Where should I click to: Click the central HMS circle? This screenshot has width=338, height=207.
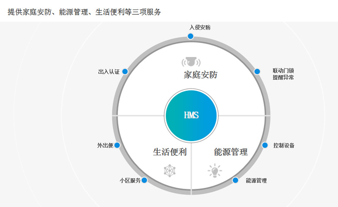tap(191, 115)
